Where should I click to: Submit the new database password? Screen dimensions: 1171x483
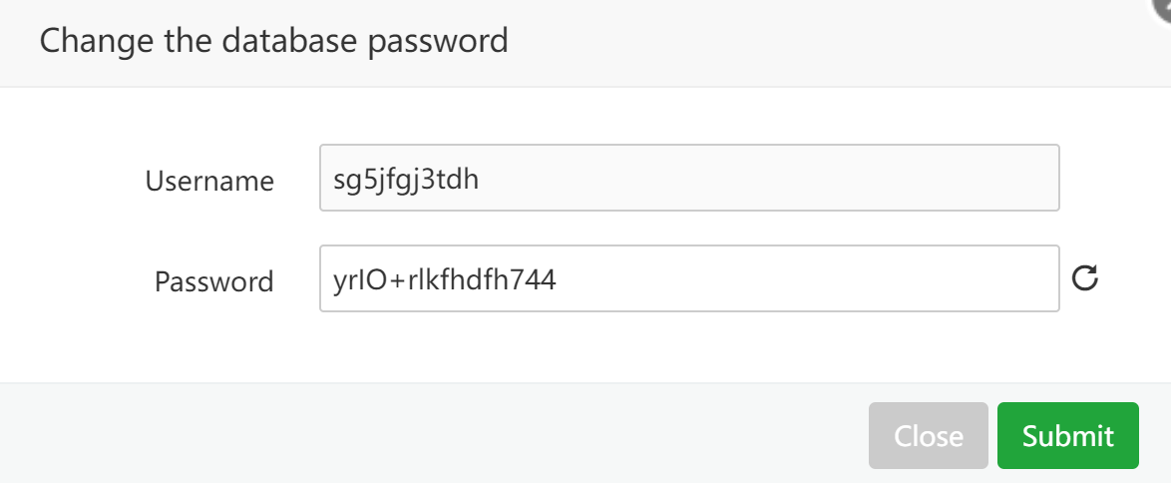(1067, 435)
